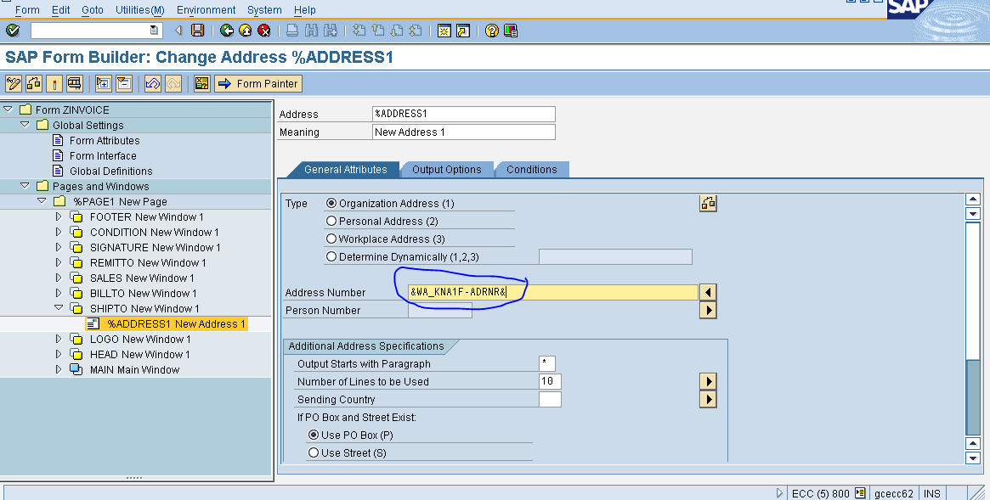Click the address details icon beside Organization Address

click(x=708, y=202)
